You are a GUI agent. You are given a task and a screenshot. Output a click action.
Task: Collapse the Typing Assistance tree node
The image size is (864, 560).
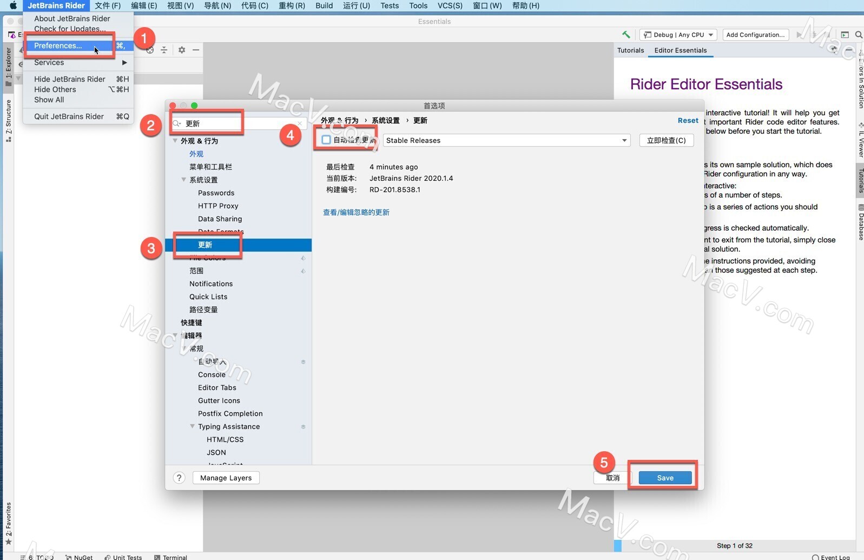192,426
